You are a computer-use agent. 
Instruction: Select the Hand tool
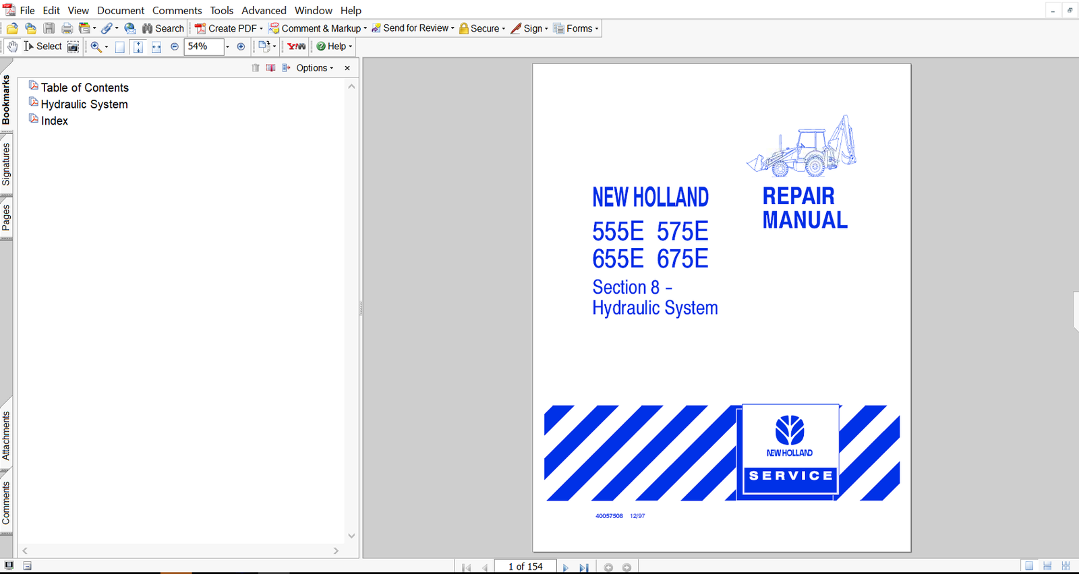click(x=13, y=46)
